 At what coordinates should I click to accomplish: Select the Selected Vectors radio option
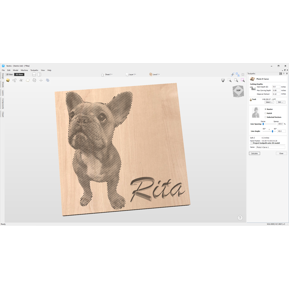tap(265, 117)
